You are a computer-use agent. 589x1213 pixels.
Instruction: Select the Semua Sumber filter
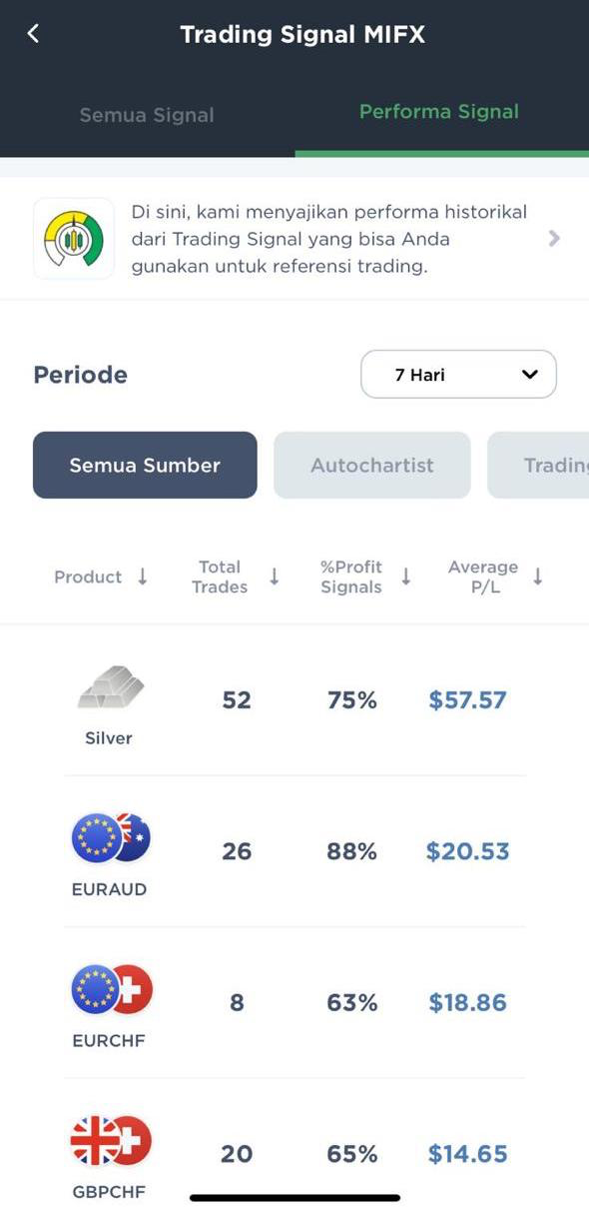click(x=145, y=465)
